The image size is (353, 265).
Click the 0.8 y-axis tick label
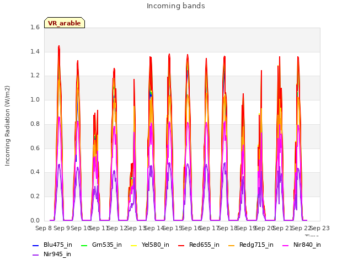coord(35,124)
